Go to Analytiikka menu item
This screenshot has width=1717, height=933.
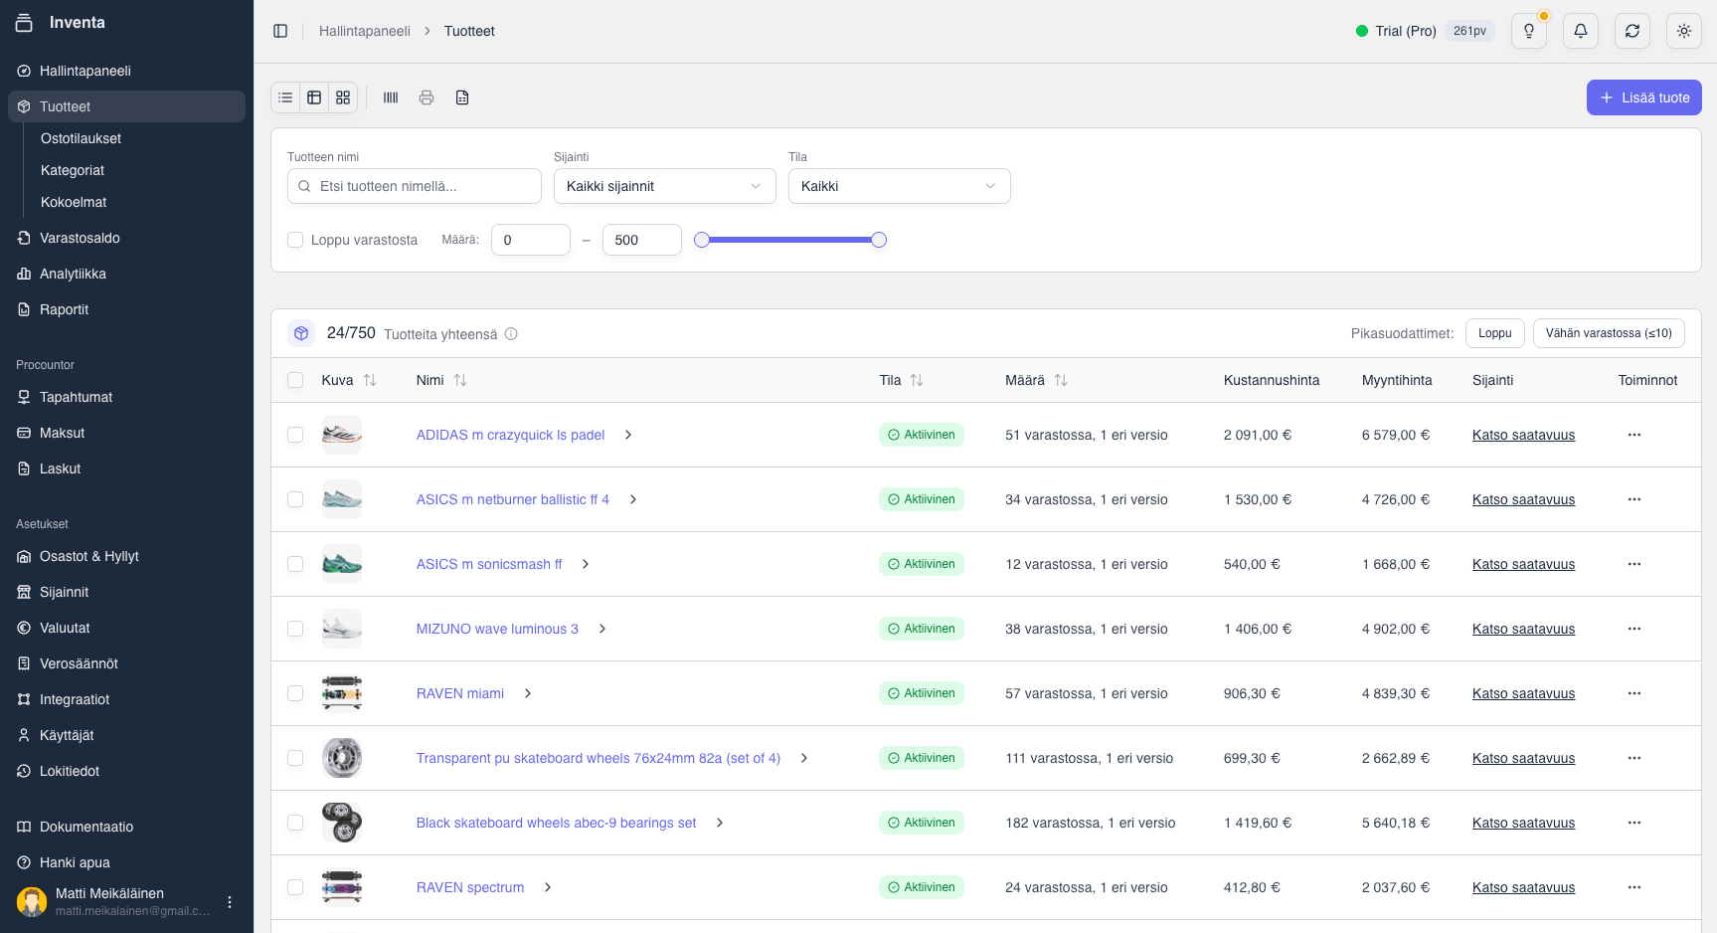(73, 274)
